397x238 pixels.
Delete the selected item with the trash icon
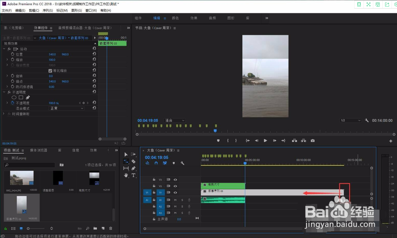[111, 228]
